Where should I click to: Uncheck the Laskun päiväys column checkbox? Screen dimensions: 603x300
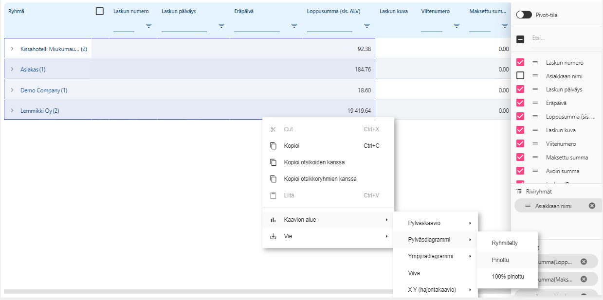pyautogui.click(x=520, y=89)
